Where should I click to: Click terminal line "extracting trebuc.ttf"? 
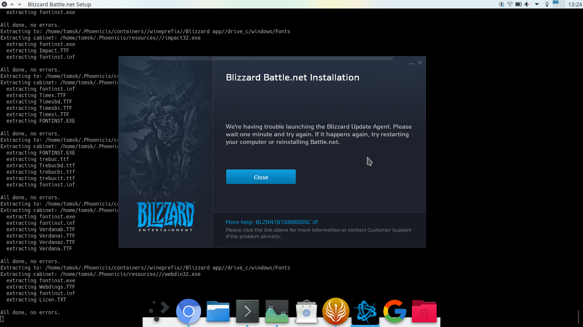[x=38, y=159]
